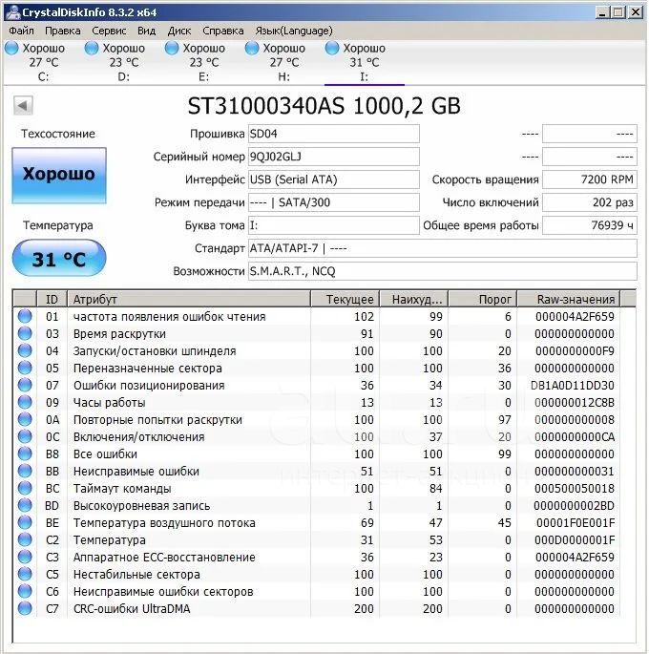Screen dimensions: 649x654
Task: Click status orb of attribute BE row
Action: [x=25, y=522]
